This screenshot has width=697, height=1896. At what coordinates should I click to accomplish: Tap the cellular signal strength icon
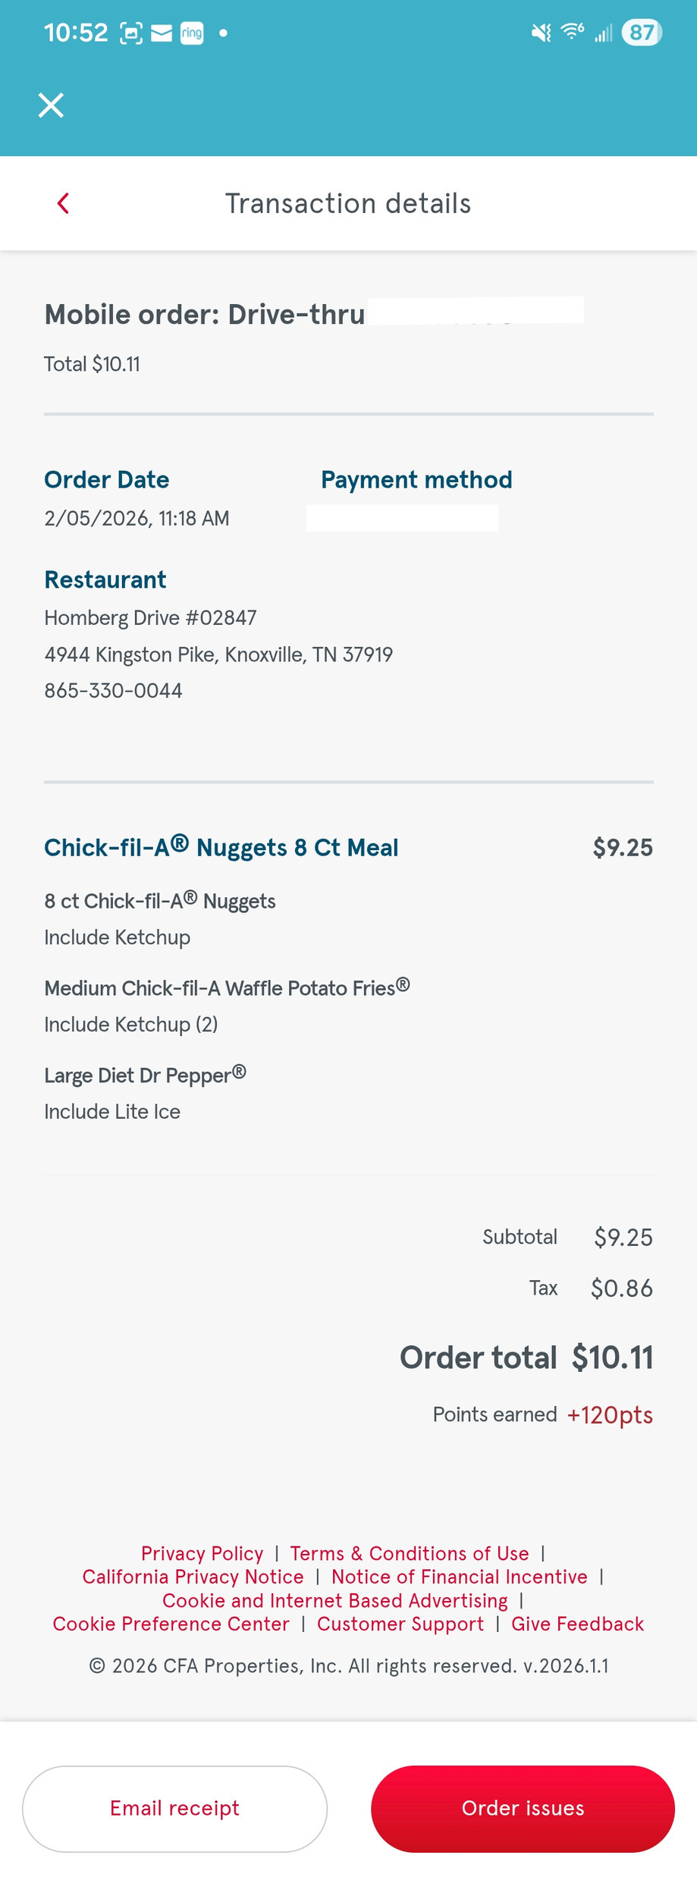point(604,33)
